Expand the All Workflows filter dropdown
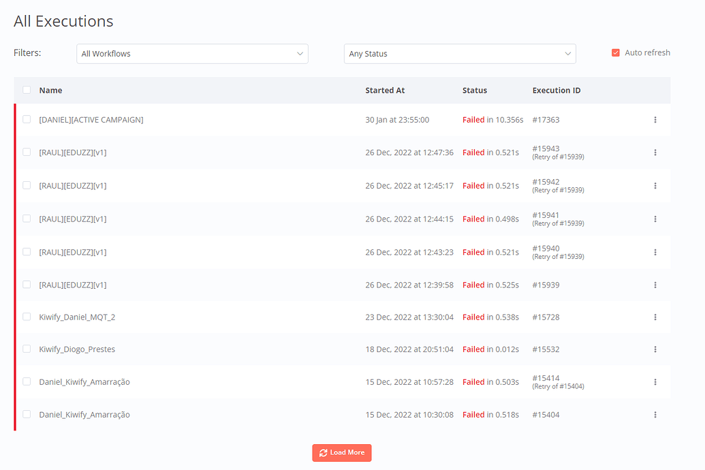Viewport: 705px width, 470px height. click(x=192, y=54)
